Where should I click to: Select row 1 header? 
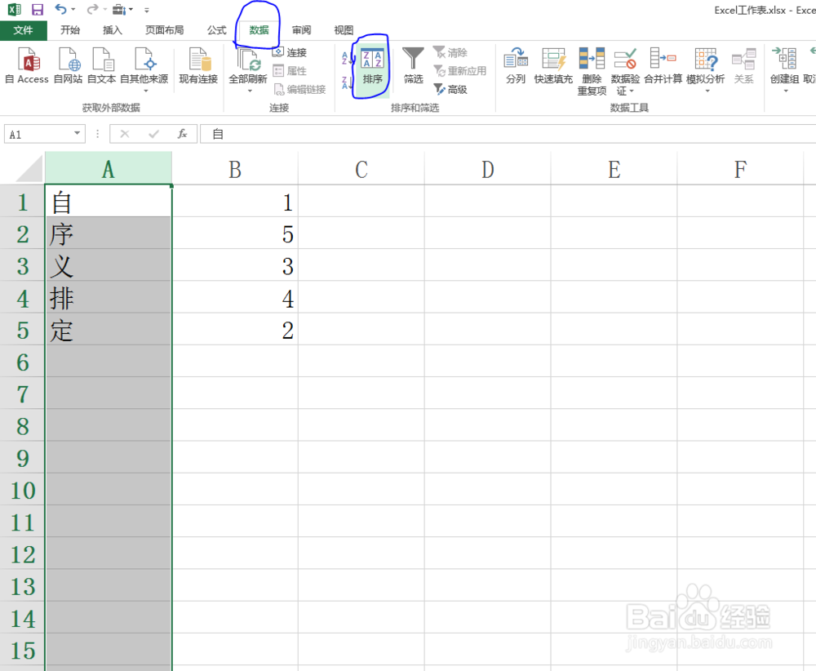click(22, 202)
